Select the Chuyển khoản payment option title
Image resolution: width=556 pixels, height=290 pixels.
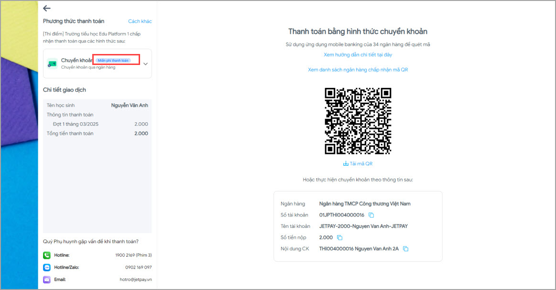pos(76,60)
